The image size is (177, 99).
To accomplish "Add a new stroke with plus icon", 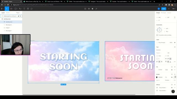I will [175, 74].
